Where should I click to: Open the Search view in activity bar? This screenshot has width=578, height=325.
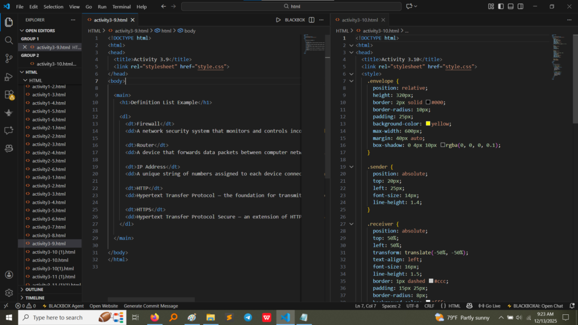(9, 41)
